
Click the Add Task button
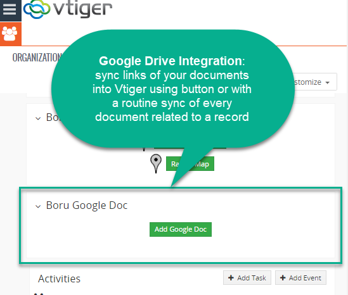coord(247,277)
